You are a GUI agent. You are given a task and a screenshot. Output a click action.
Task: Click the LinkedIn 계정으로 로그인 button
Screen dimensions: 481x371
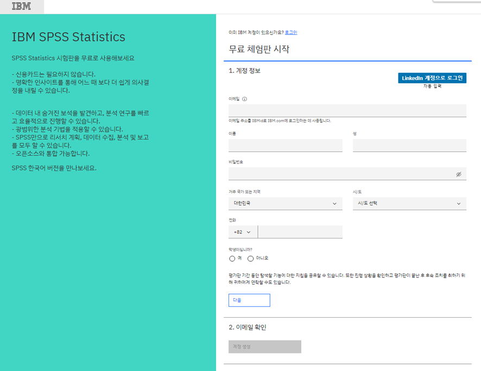point(432,78)
